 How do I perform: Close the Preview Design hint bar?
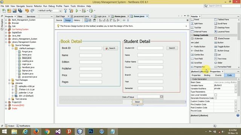point(186,26)
